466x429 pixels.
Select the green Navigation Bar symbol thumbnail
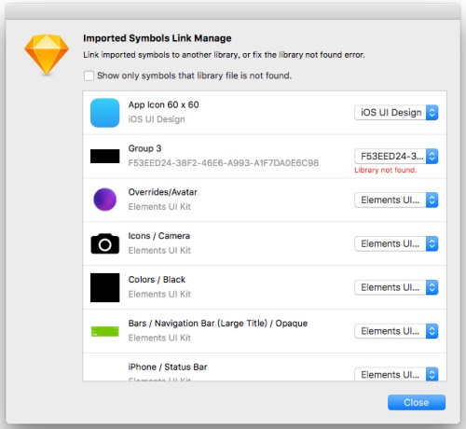pyautogui.click(x=104, y=331)
